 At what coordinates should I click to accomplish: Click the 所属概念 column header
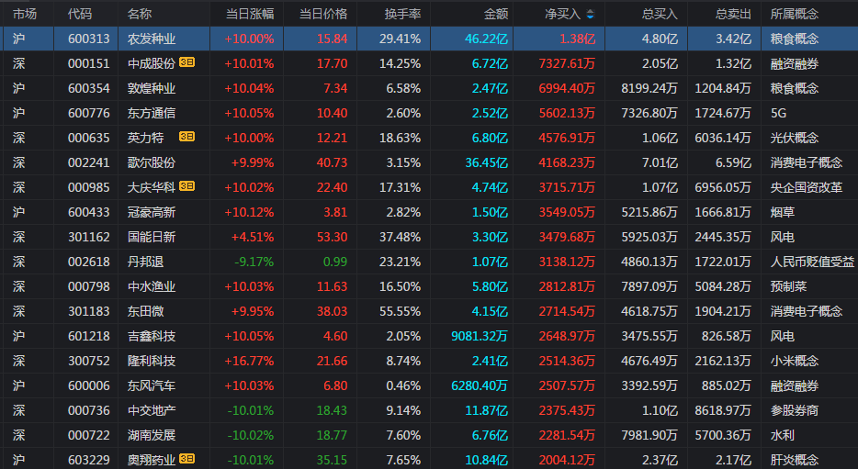[795, 14]
